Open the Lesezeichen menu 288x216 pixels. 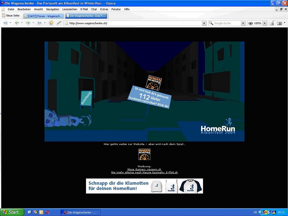(x=70, y=9)
